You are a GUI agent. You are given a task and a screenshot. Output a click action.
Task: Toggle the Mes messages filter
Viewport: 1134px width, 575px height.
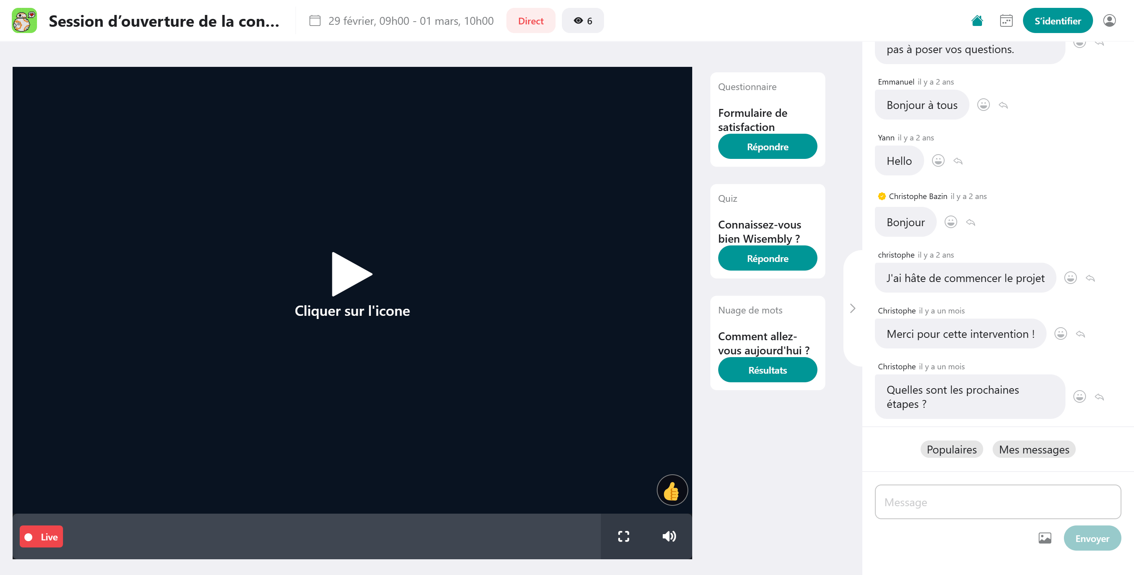click(x=1034, y=449)
